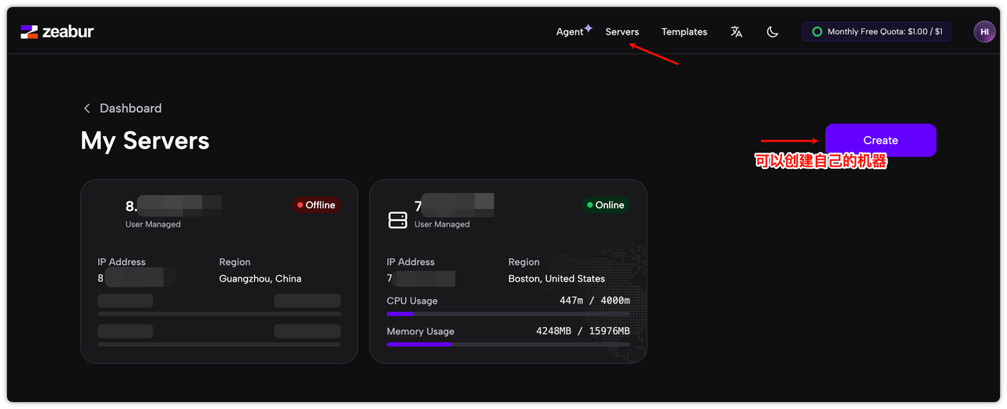1007x409 pixels.
Task: Open the HI user avatar menu
Action: (x=984, y=31)
